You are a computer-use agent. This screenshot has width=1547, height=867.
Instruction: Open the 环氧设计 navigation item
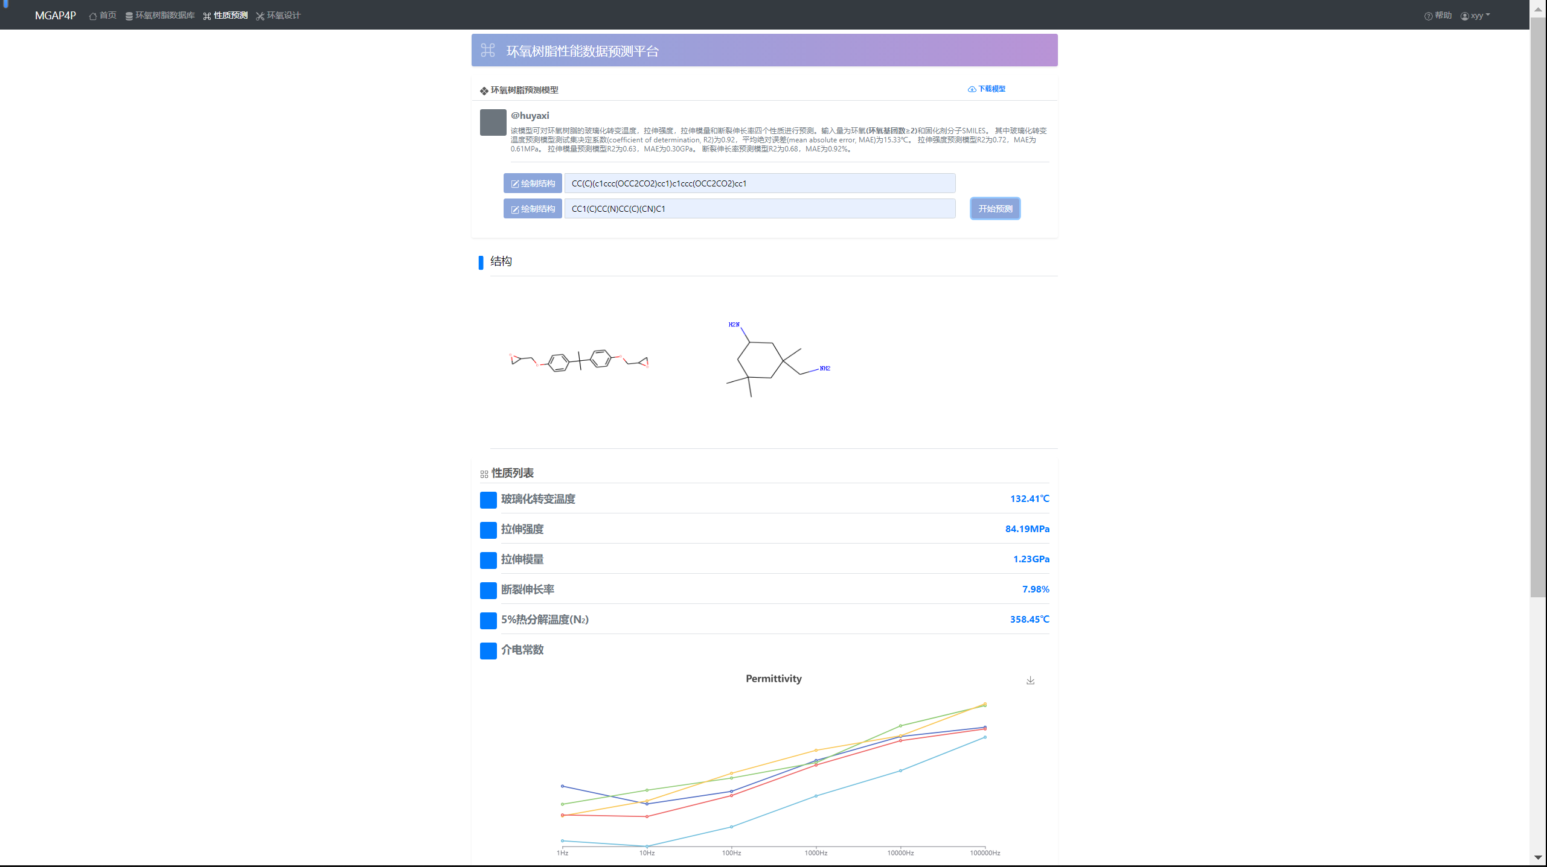(283, 16)
